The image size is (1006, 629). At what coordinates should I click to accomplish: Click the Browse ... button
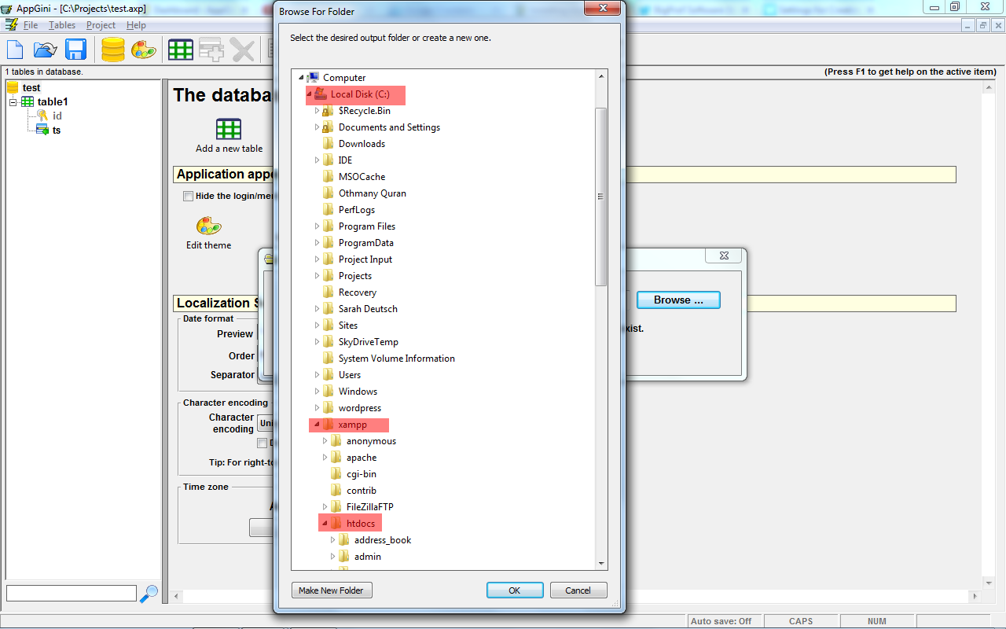(678, 300)
